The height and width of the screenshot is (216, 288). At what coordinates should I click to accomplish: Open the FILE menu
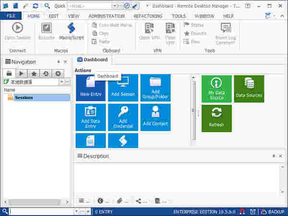coord(11,16)
